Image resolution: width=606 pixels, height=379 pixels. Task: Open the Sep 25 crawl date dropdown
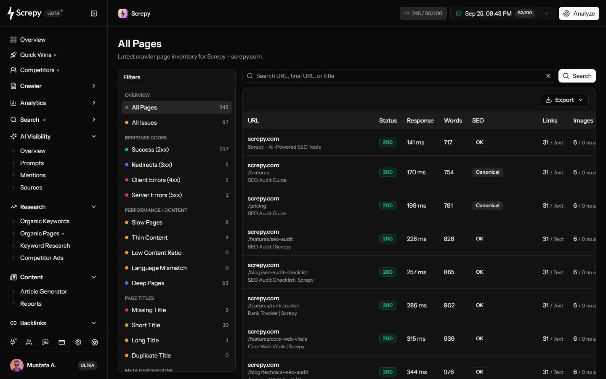point(503,13)
